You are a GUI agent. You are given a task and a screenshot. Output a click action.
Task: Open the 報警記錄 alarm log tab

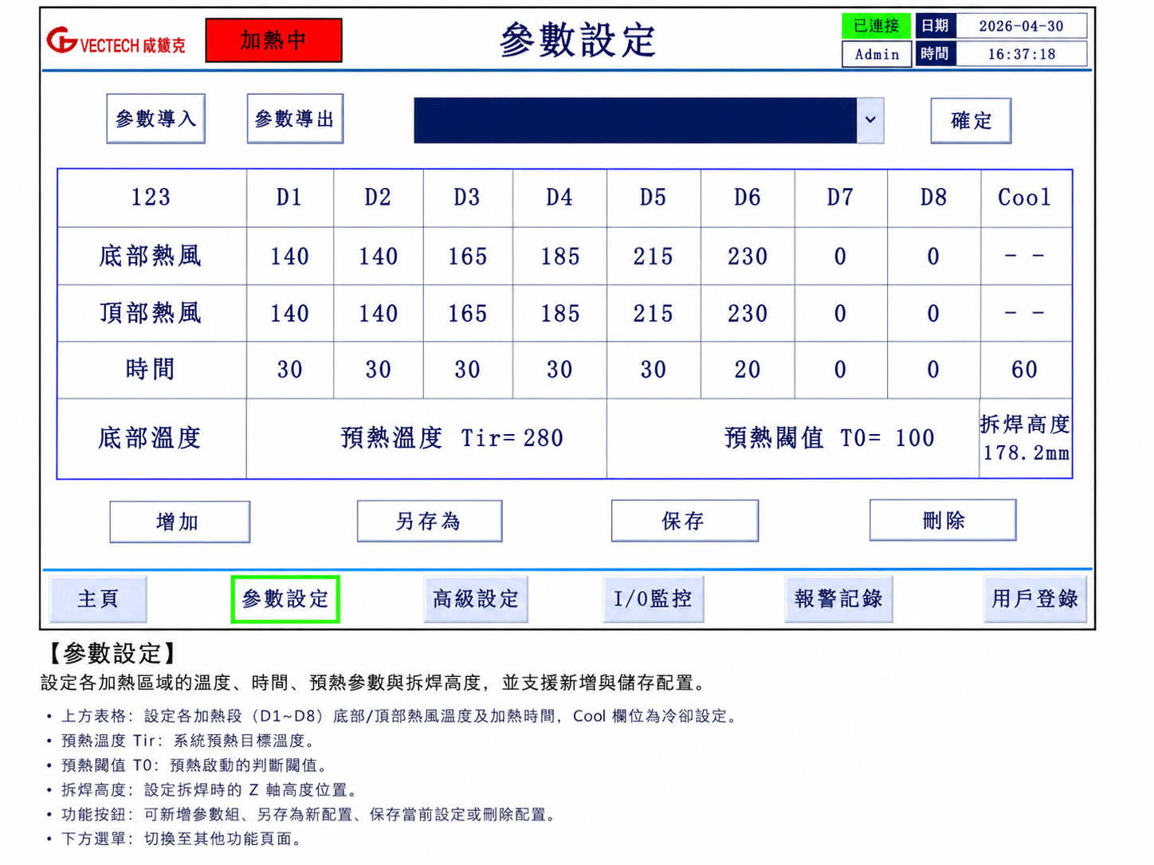pos(838,599)
